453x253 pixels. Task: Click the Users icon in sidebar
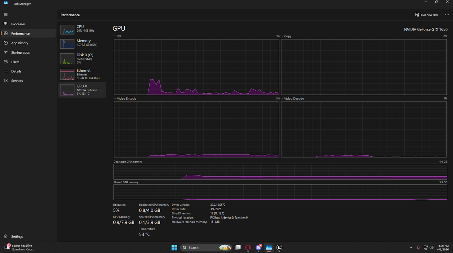tap(6, 62)
